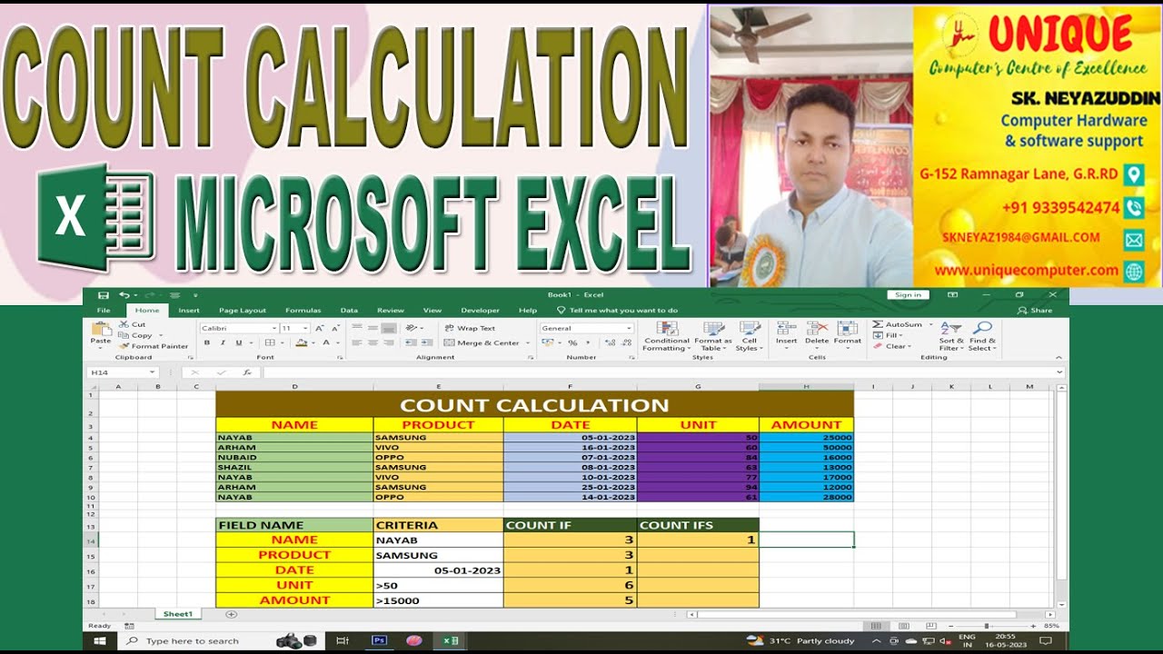Select the Sheet1 worksheet tab

177,614
